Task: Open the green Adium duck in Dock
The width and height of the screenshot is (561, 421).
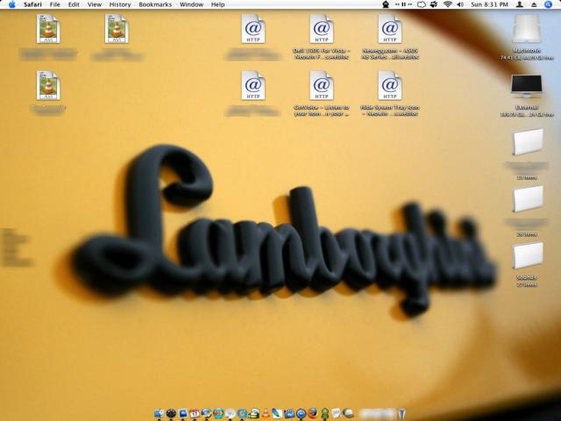Action: (x=325, y=413)
